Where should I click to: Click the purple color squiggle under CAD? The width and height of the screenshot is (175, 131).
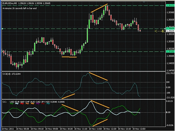(38, 104)
